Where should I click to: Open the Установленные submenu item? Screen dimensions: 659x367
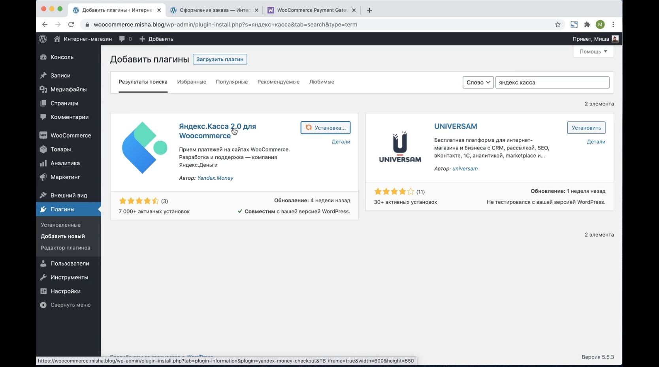click(x=60, y=225)
